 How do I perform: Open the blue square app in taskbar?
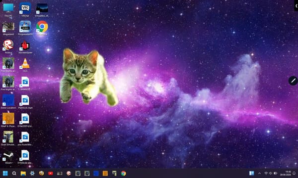tap(96, 173)
